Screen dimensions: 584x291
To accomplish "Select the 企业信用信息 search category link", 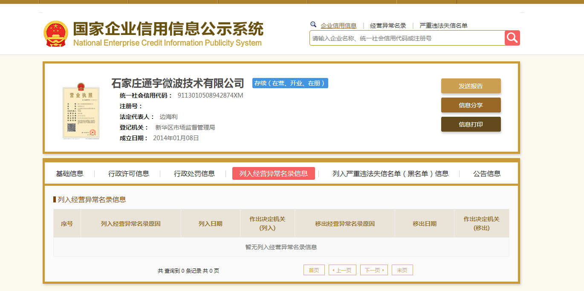I will click(338, 26).
